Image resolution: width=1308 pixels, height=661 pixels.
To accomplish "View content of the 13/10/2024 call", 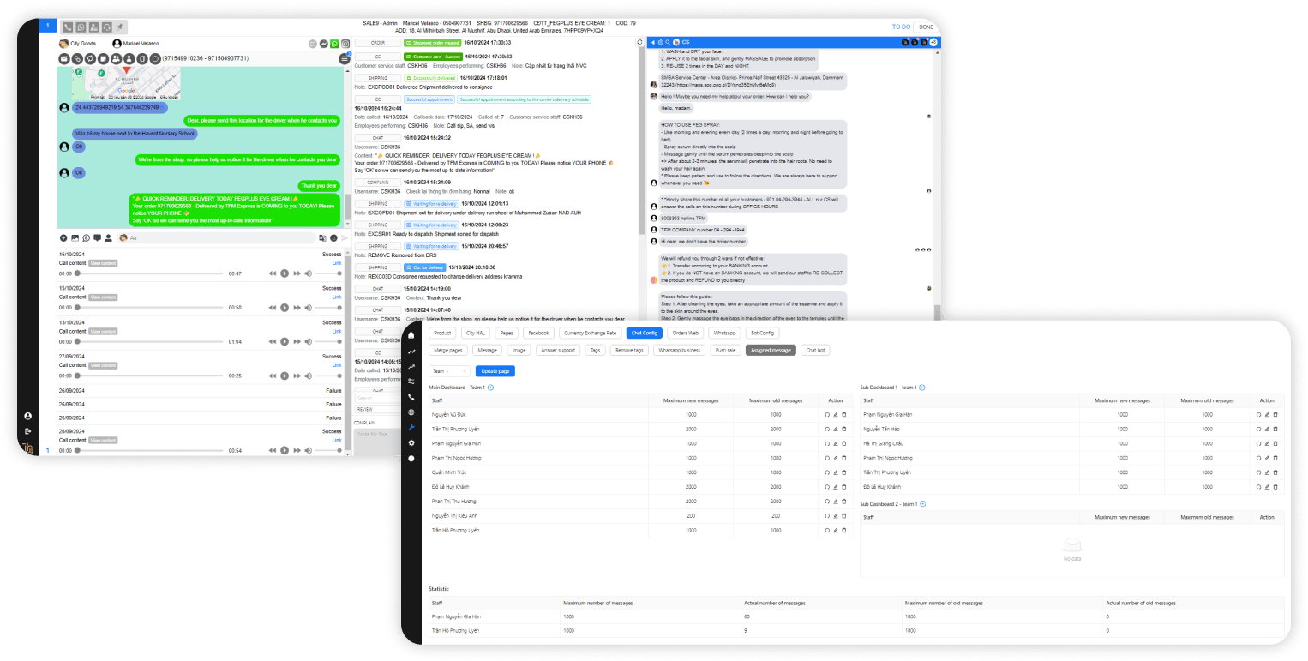I will [x=103, y=332].
